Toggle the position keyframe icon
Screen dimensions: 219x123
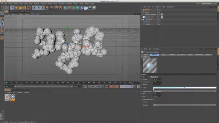pos(122,86)
